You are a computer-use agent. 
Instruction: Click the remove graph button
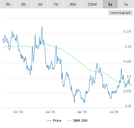pos(120,13)
